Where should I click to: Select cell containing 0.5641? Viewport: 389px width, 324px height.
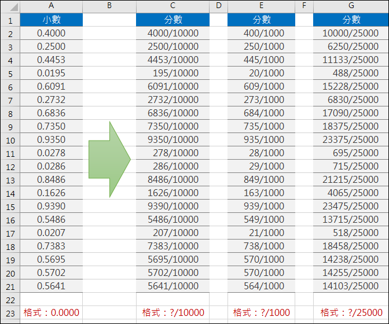point(52,286)
